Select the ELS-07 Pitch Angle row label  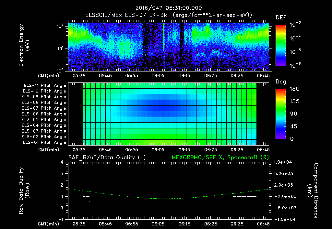tap(44, 108)
